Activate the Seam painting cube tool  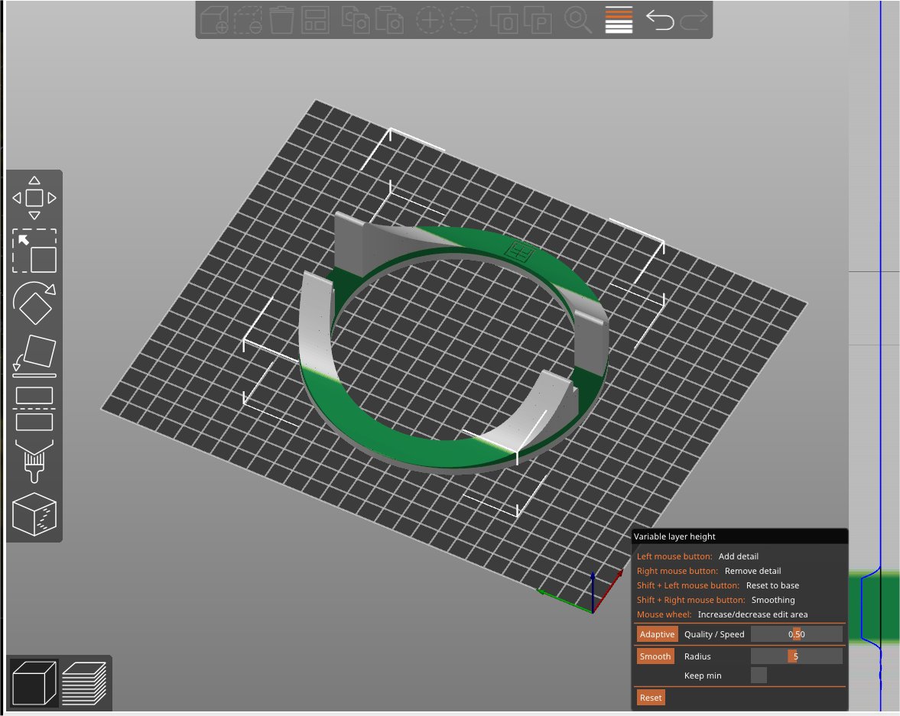coord(34,514)
